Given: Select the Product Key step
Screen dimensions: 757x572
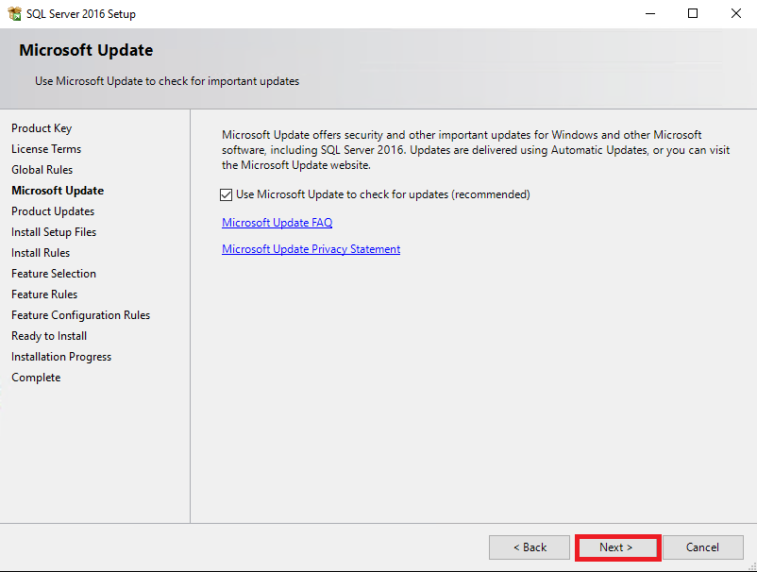Looking at the screenshot, I should click(42, 128).
